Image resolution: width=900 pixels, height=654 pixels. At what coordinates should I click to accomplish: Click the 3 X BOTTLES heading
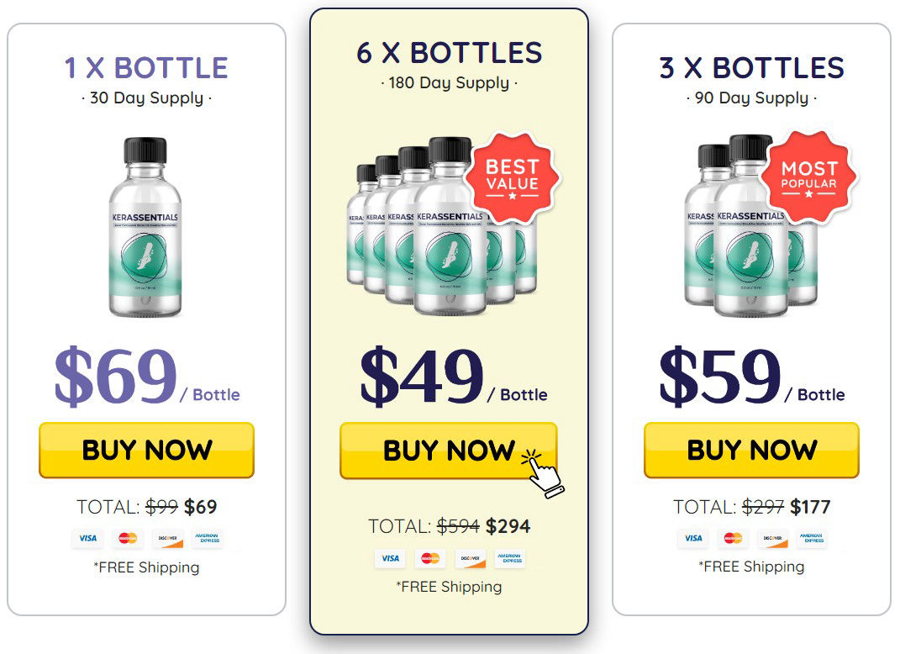click(751, 68)
